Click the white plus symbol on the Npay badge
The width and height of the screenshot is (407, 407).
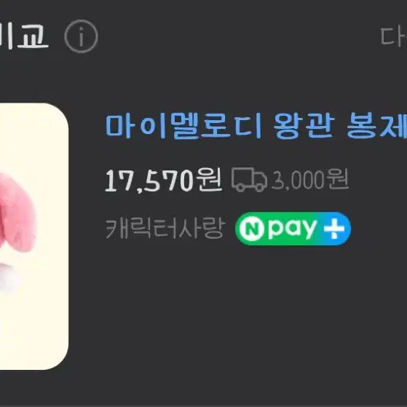coord(334,229)
